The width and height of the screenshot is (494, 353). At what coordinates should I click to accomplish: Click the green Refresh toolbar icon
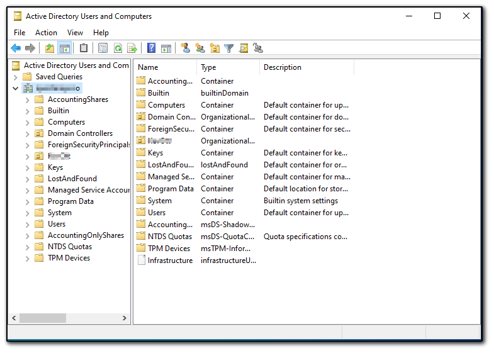[118, 48]
